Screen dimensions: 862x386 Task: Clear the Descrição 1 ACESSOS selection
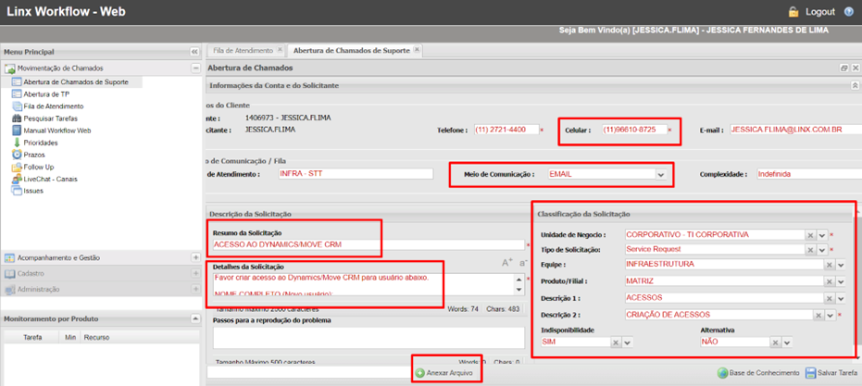click(x=831, y=299)
